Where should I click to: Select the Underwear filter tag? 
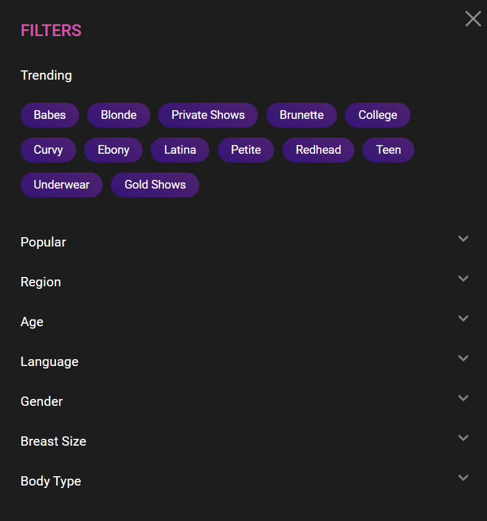(62, 185)
